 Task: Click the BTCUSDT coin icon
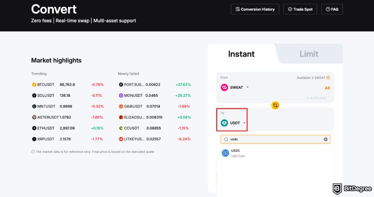[34, 84]
